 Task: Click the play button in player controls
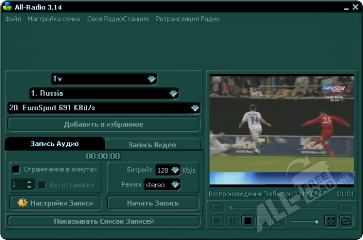(x=218, y=221)
